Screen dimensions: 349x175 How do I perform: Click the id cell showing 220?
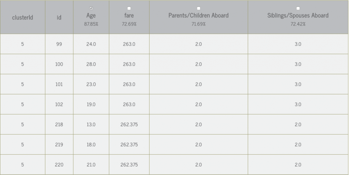(59, 164)
